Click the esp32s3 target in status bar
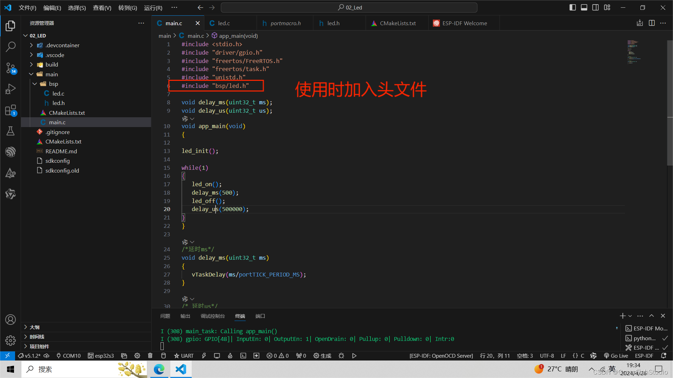 [101, 356]
